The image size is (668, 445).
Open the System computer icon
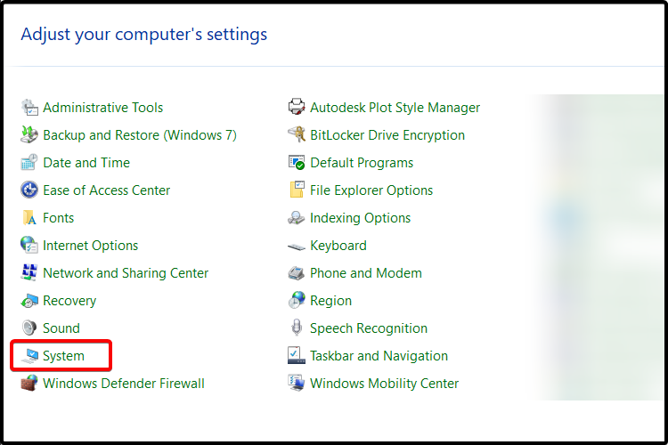click(29, 356)
